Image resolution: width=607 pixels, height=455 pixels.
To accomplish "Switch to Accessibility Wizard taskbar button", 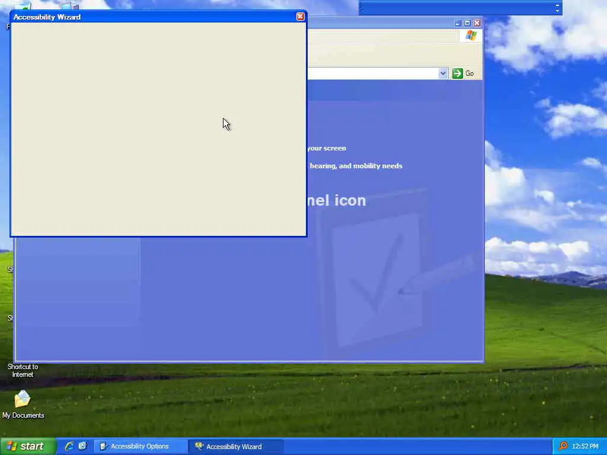I will 235,447.
